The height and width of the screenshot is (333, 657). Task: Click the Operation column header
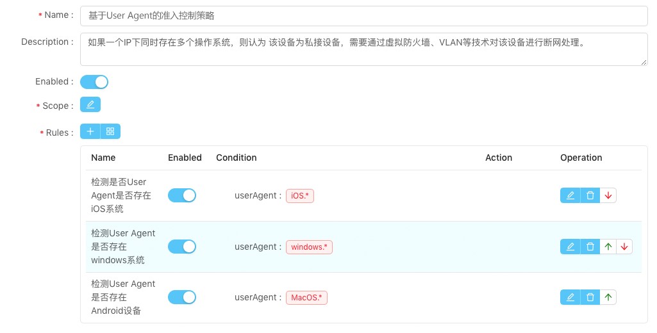(x=581, y=158)
